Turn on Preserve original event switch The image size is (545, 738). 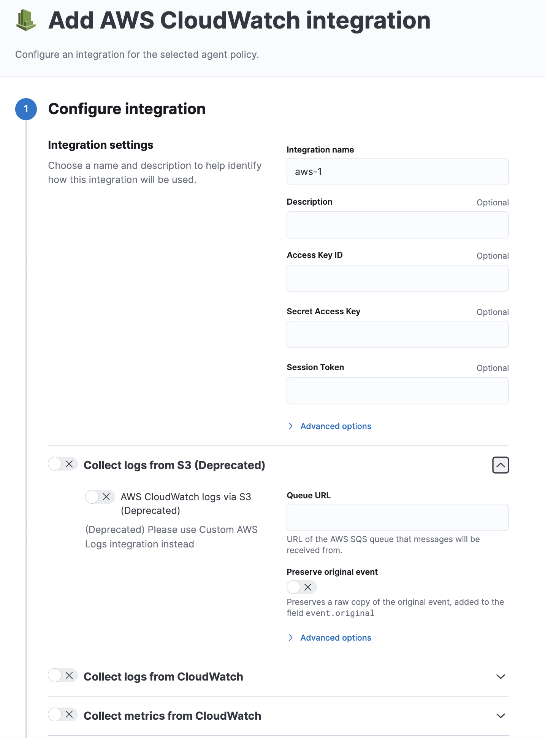301,587
